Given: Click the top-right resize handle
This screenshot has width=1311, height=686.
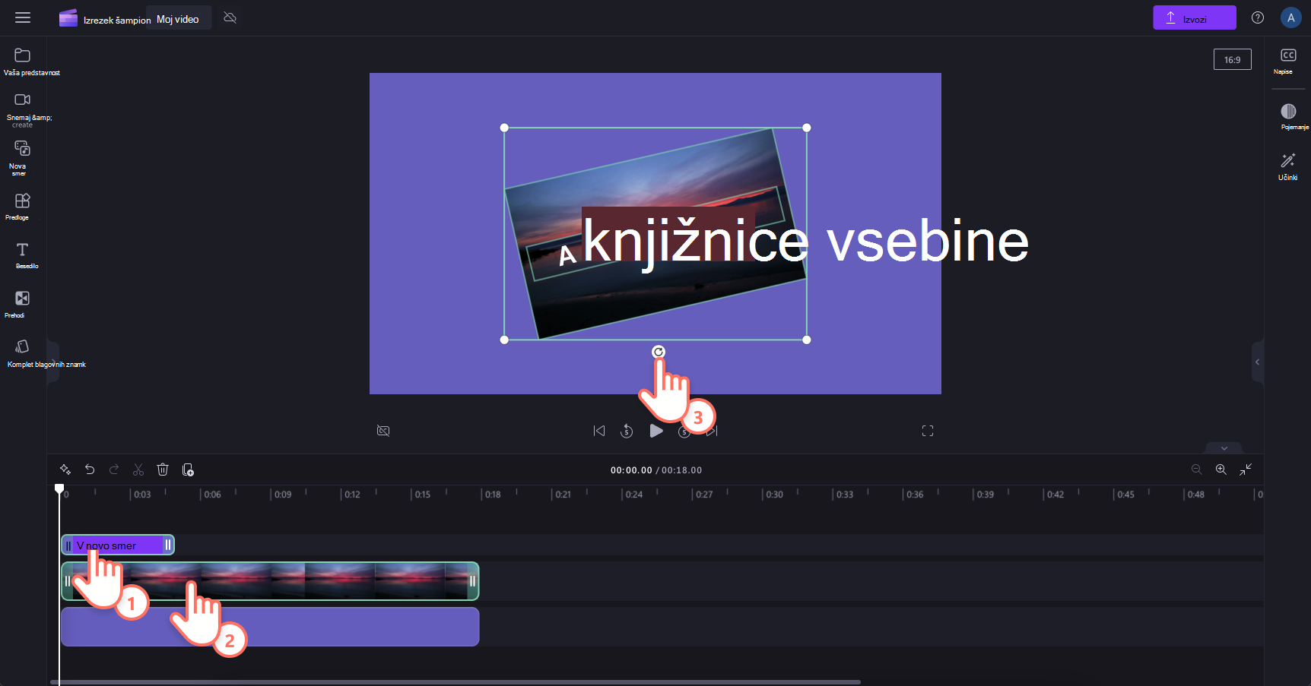Looking at the screenshot, I should point(807,128).
